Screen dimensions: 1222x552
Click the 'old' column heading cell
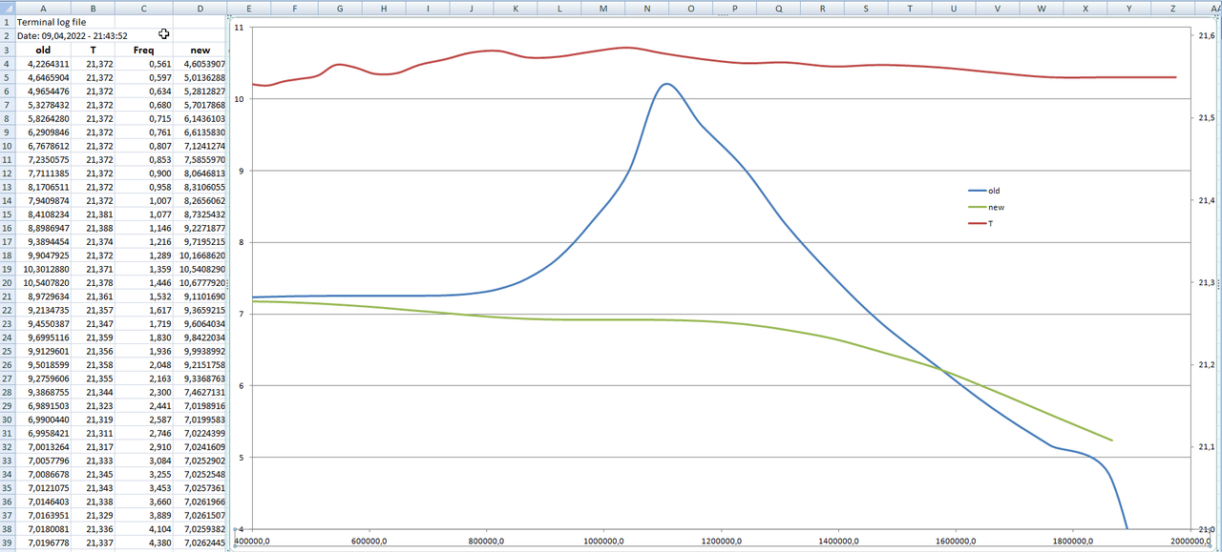[42, 50]
